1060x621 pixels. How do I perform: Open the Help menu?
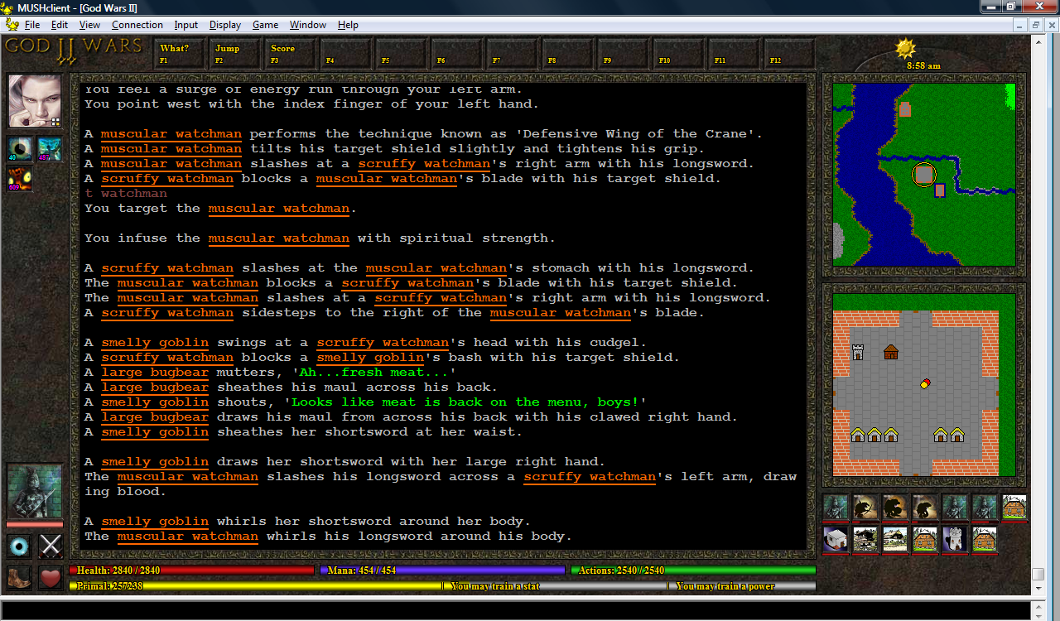(349, 25)
